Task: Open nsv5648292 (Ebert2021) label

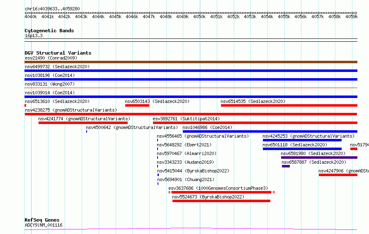Action: tap(184, 145)
